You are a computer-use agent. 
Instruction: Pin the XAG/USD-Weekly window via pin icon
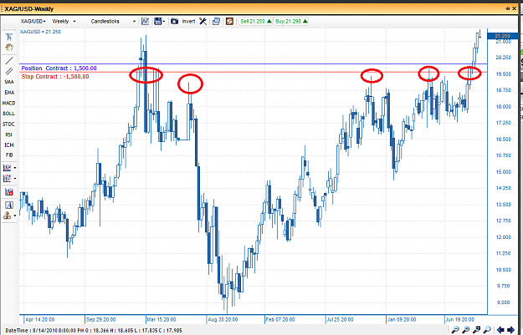(508, 8)
